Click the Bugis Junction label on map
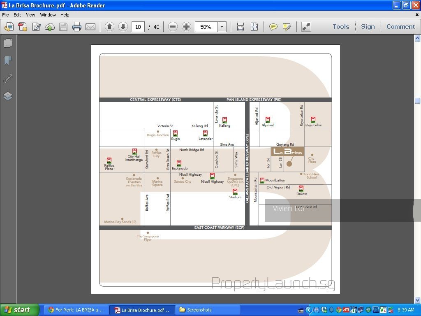421x316 pixels. point(158,135)
